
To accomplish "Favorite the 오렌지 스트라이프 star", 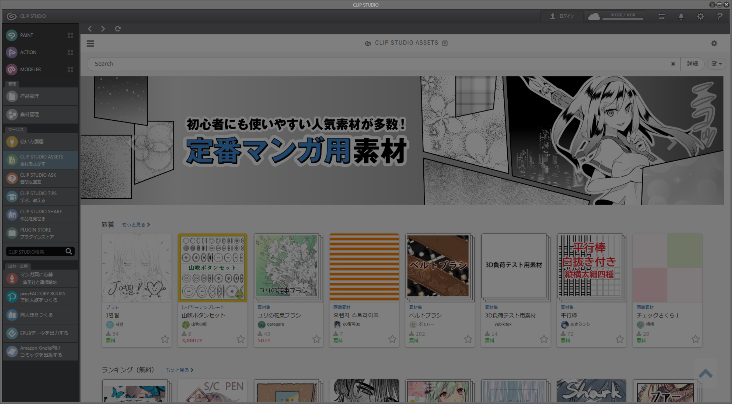I will (392, 339).
